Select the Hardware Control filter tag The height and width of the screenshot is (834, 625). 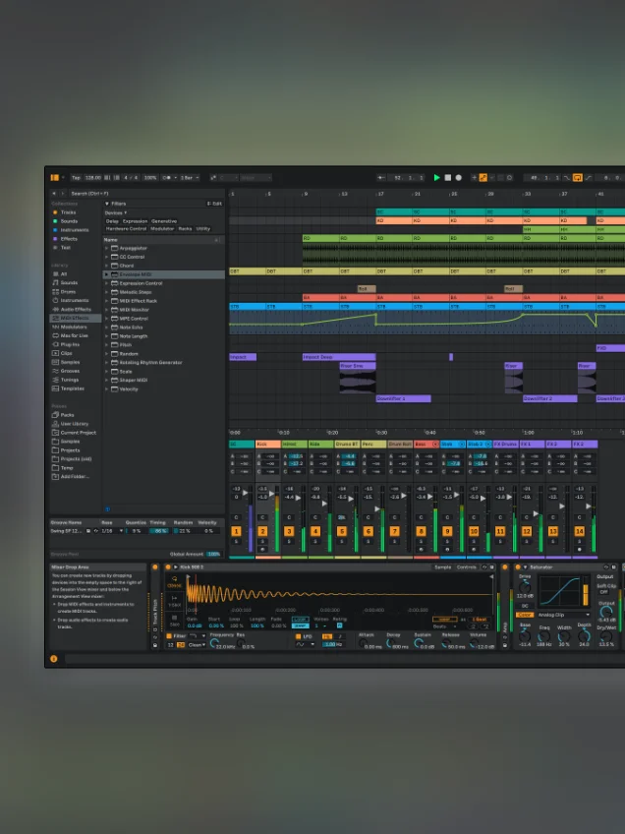(x=126, y=229)
